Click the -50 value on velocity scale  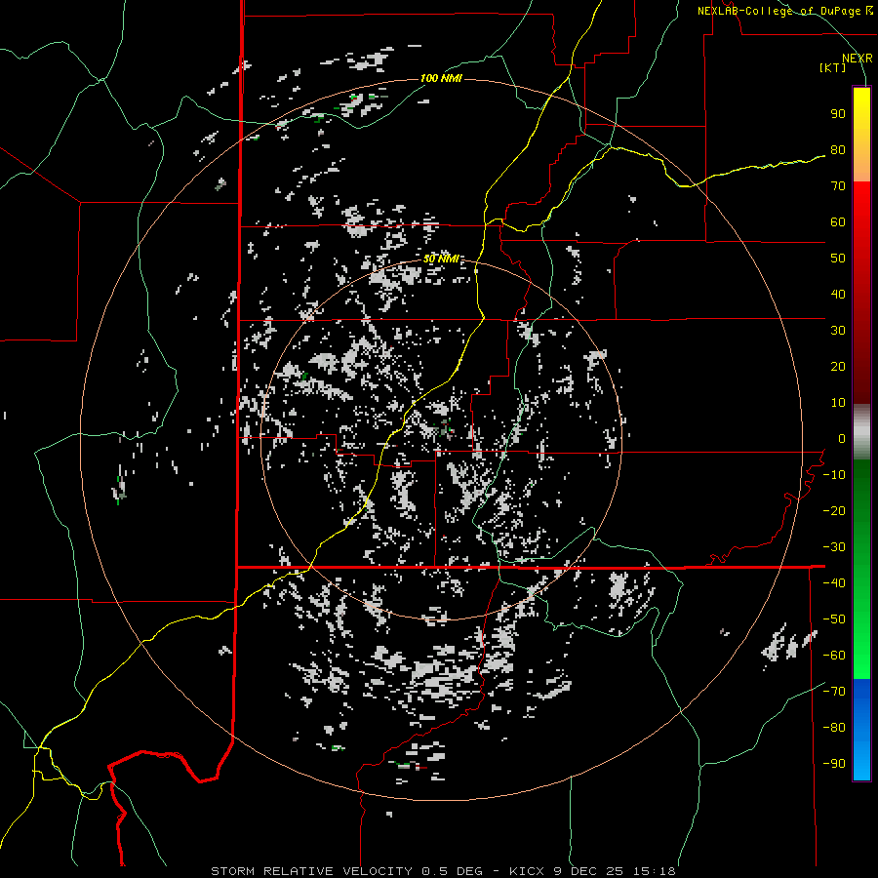pos(834,619)
